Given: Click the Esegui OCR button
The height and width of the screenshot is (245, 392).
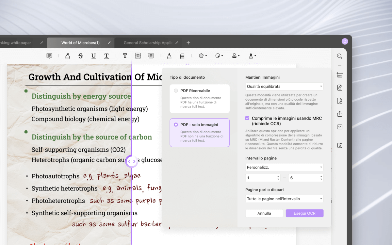Looking at the screenshot, I should (x=304, y=213).
